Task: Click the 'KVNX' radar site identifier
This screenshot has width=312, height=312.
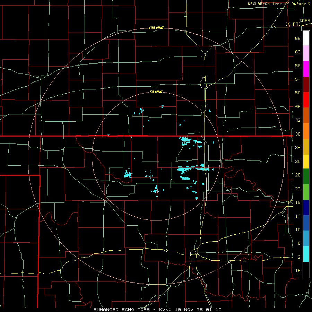Action: (x=166, y=310)
